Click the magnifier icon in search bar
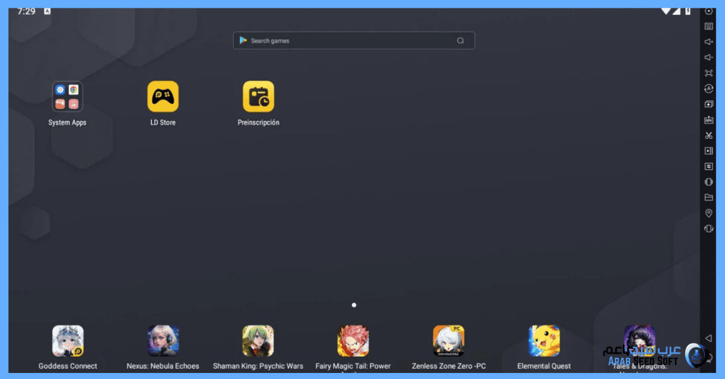Screen dimensions: 725x379 coord(460,40)
